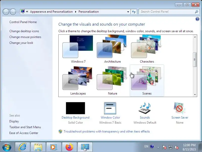This screenshot has height=152, width=202.
Task: Open Ease of Access Center link
Action: pos(24,133)
